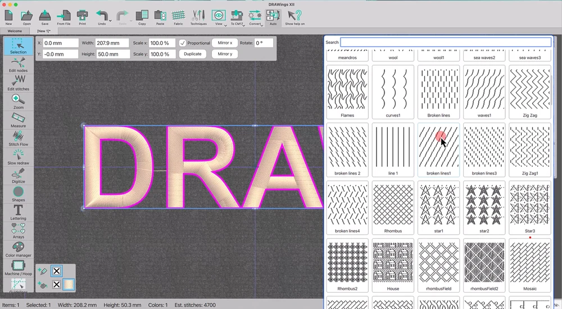Open the Techniques tool

coord(198,16)
